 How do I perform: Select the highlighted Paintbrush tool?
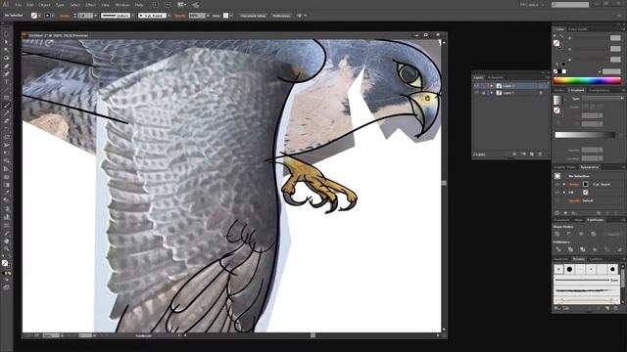pyautogui.click(x=6, y=106)
